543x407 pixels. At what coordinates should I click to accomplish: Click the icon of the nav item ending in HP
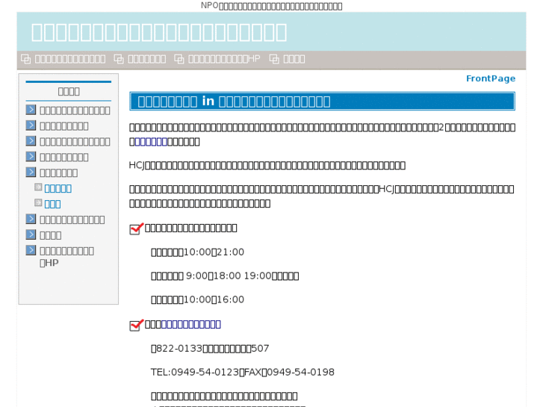[179, 59]
